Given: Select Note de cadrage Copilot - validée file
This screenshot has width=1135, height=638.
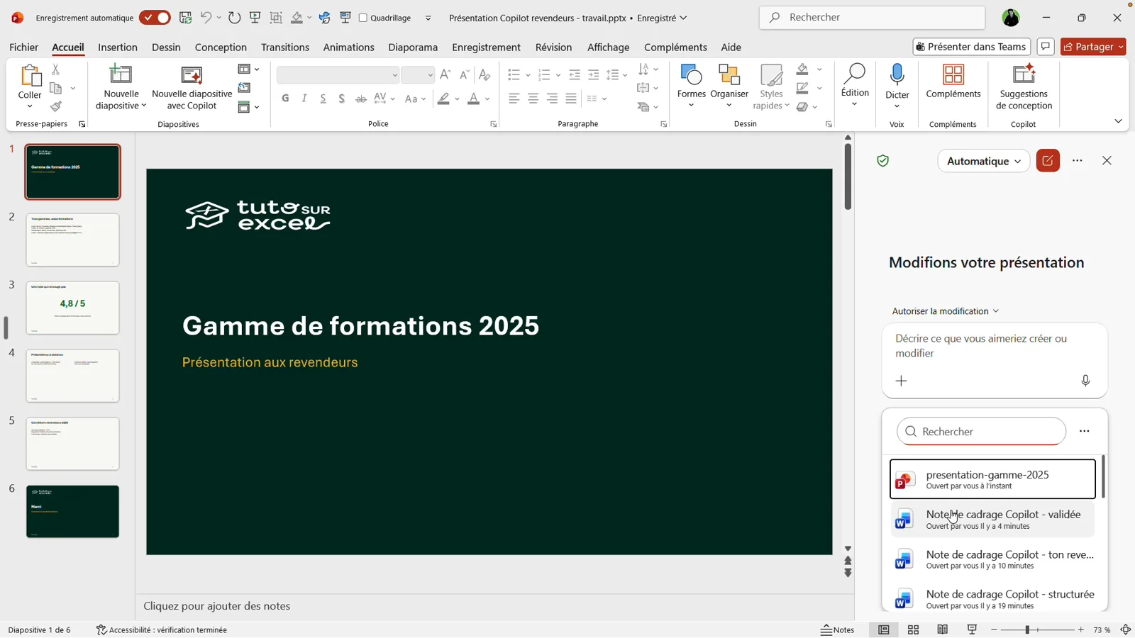Looking at the screenshot, I should click(x=992, y=519).
